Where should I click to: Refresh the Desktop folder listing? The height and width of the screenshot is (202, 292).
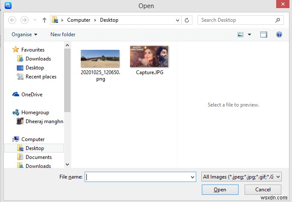click(187, 20)
